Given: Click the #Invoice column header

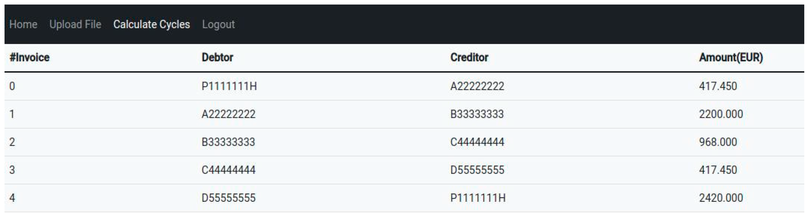Looking at the screenshot, I should pos(30,58).
